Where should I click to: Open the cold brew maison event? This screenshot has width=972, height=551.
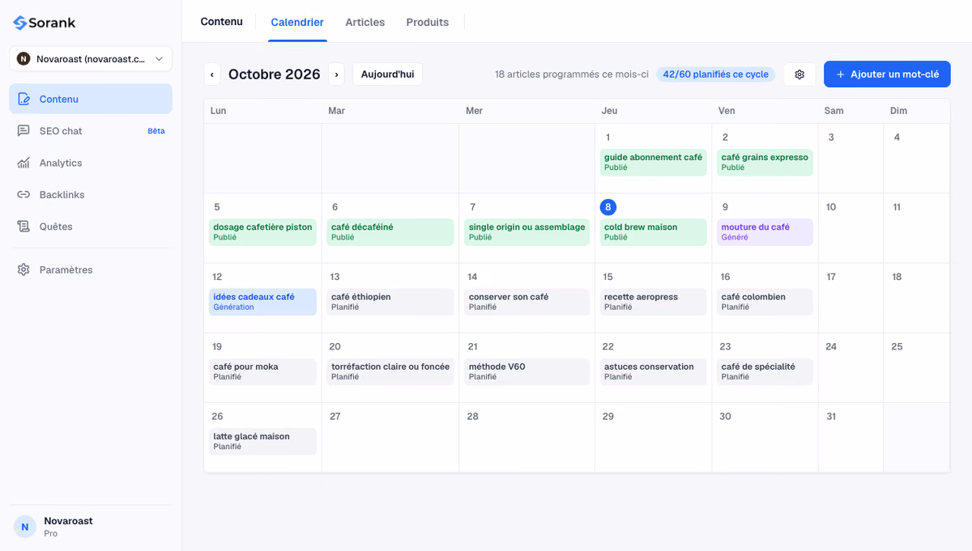[x=654, y=231]
